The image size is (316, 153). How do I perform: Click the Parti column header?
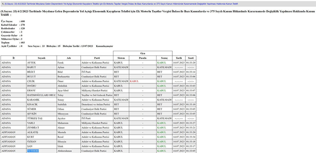(97, 58)
